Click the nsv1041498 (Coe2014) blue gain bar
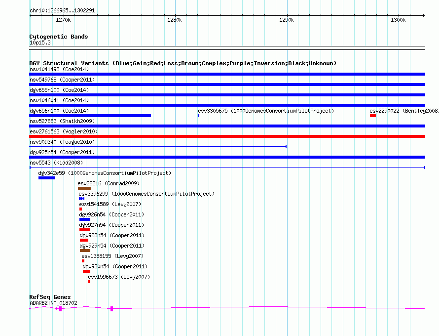Screen dimensions: 439x336 point(227,74)
